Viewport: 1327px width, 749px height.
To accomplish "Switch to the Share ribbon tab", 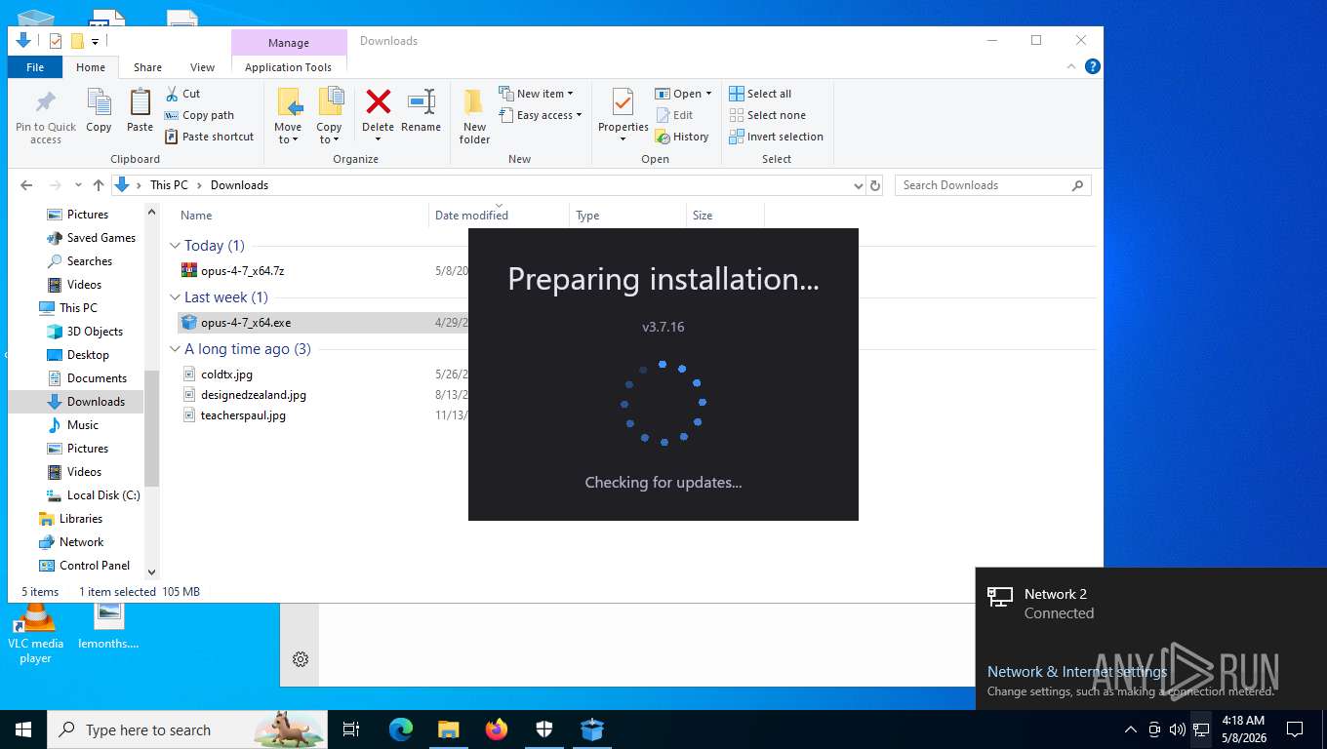I will pos(147,67).
